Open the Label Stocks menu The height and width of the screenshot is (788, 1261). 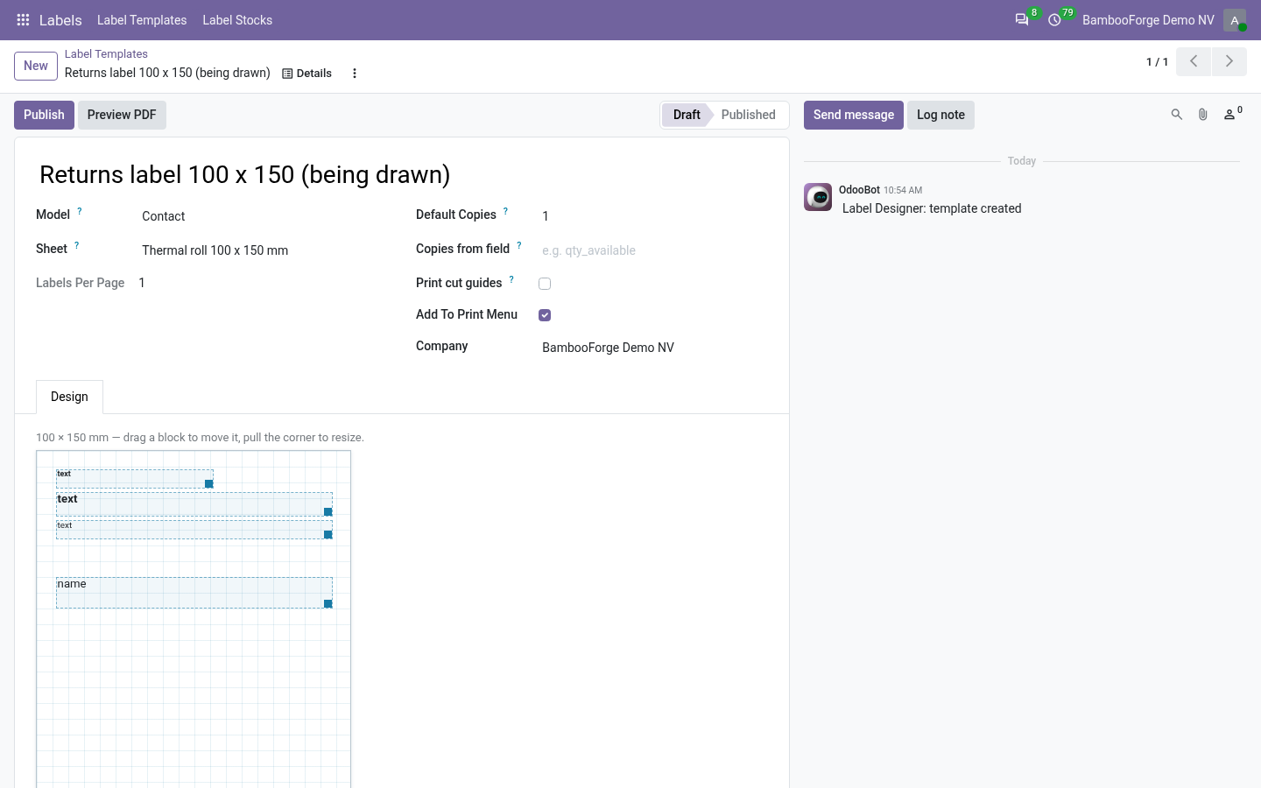click(x=237, y=20)
